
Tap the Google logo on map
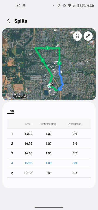[x=20, y=96]
